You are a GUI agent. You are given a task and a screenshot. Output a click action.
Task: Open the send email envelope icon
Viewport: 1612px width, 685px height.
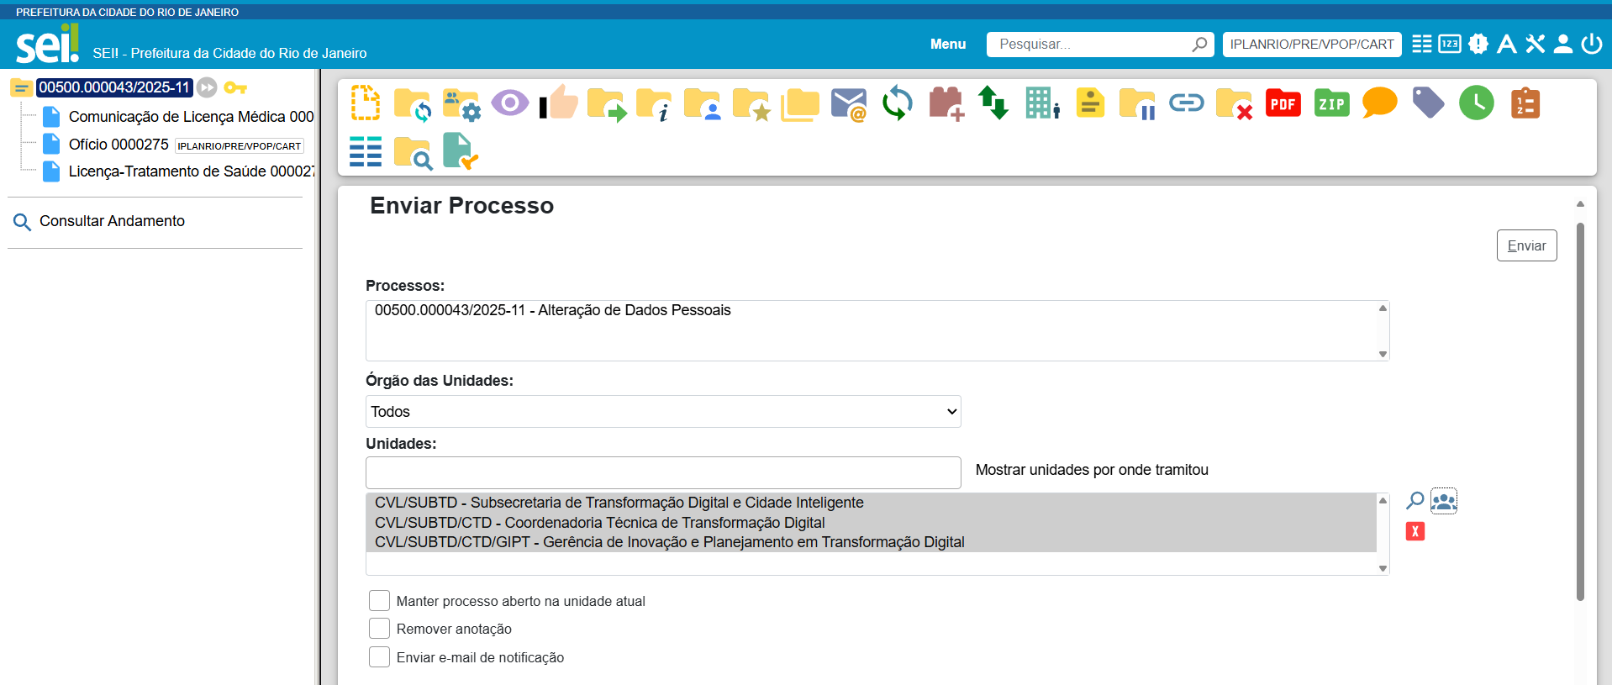pos(848,104)
